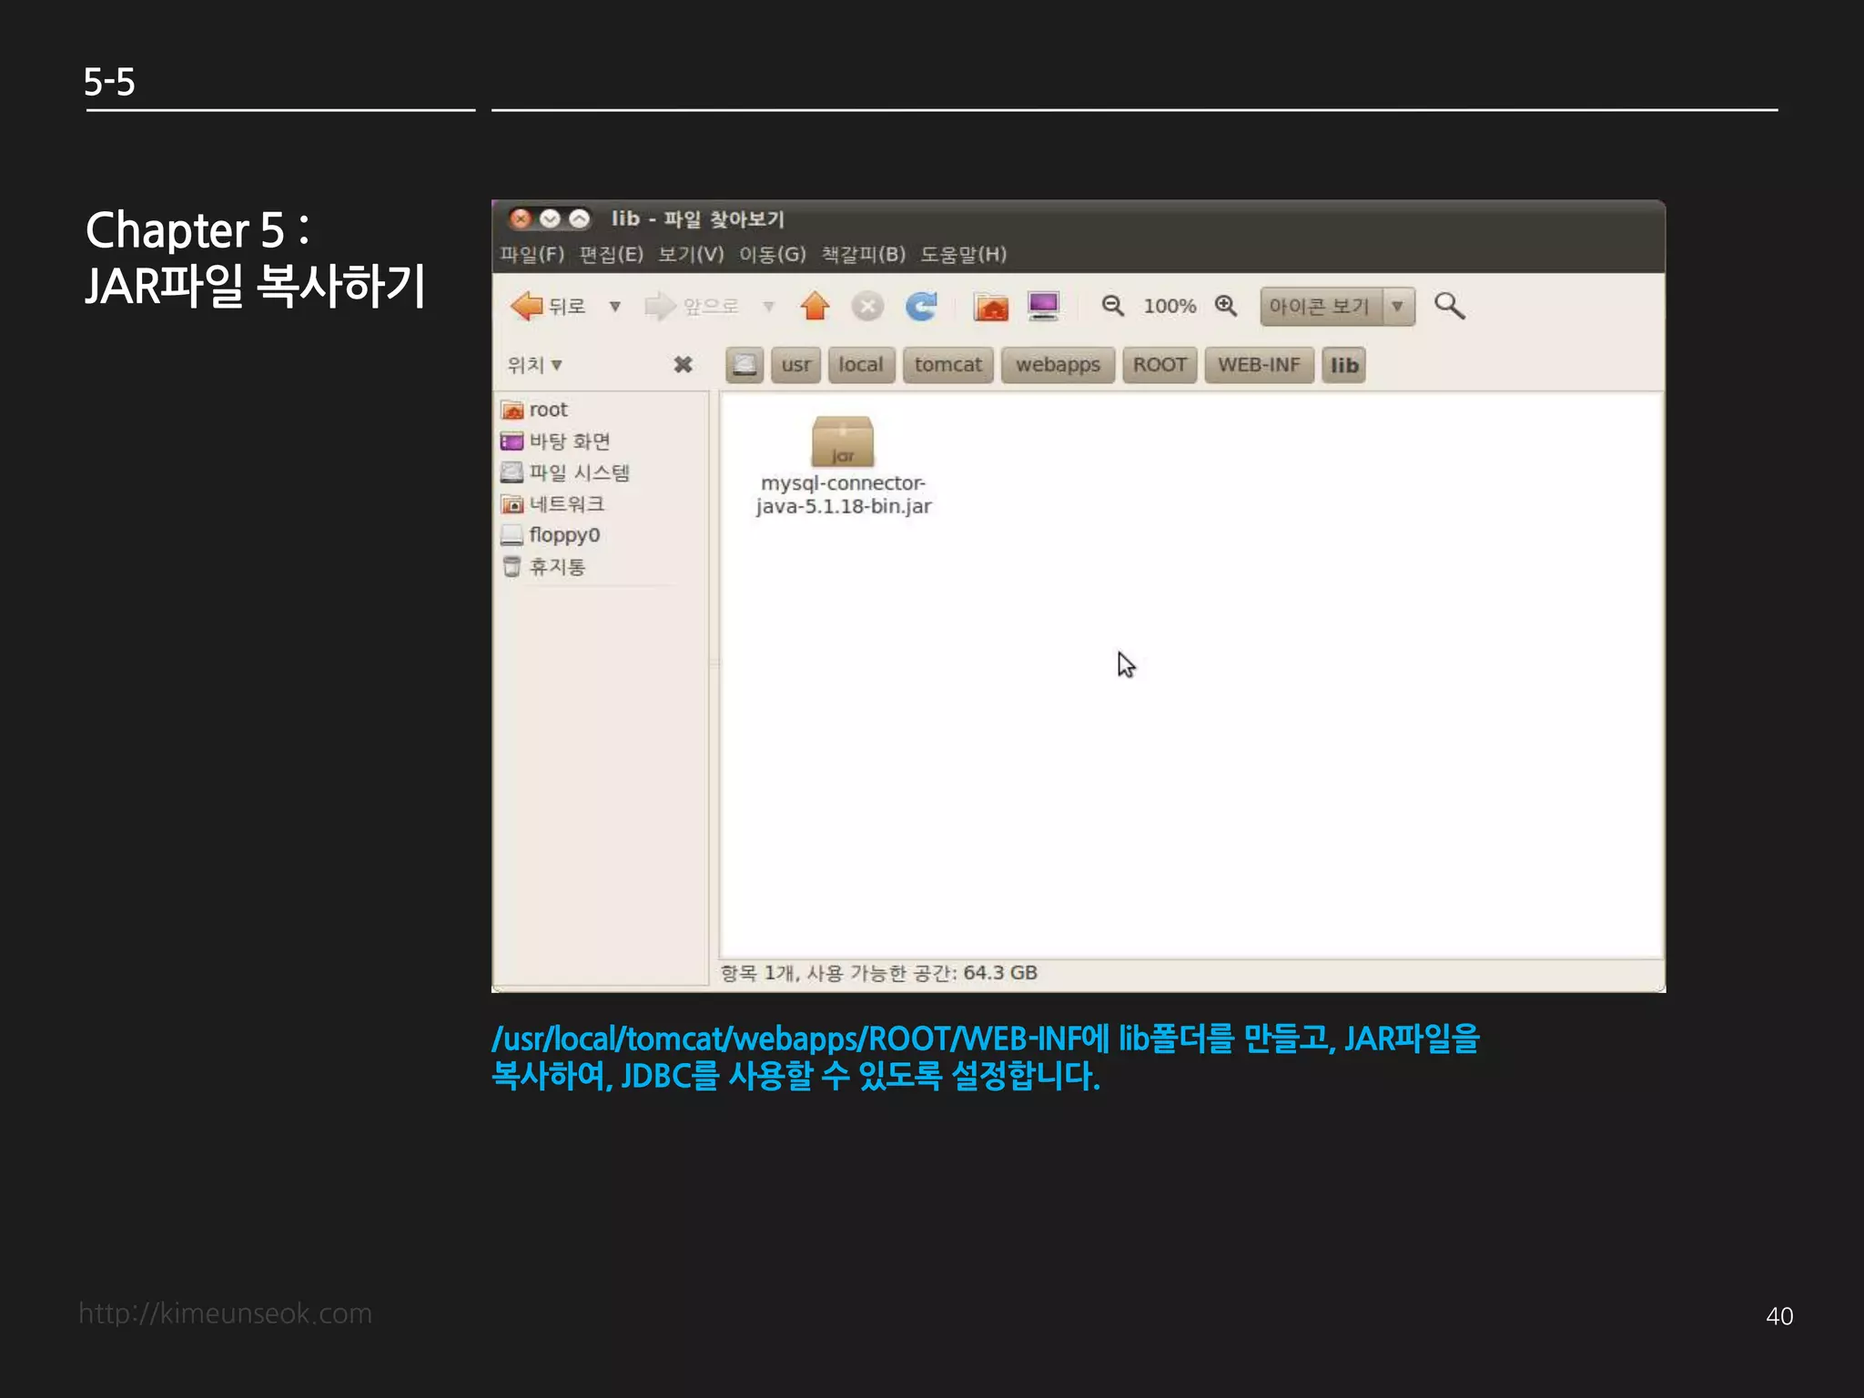The height and width of the screenshot is (1398, 1864).
Task: Click the root filesystem path button
Action: click(745, 365)
